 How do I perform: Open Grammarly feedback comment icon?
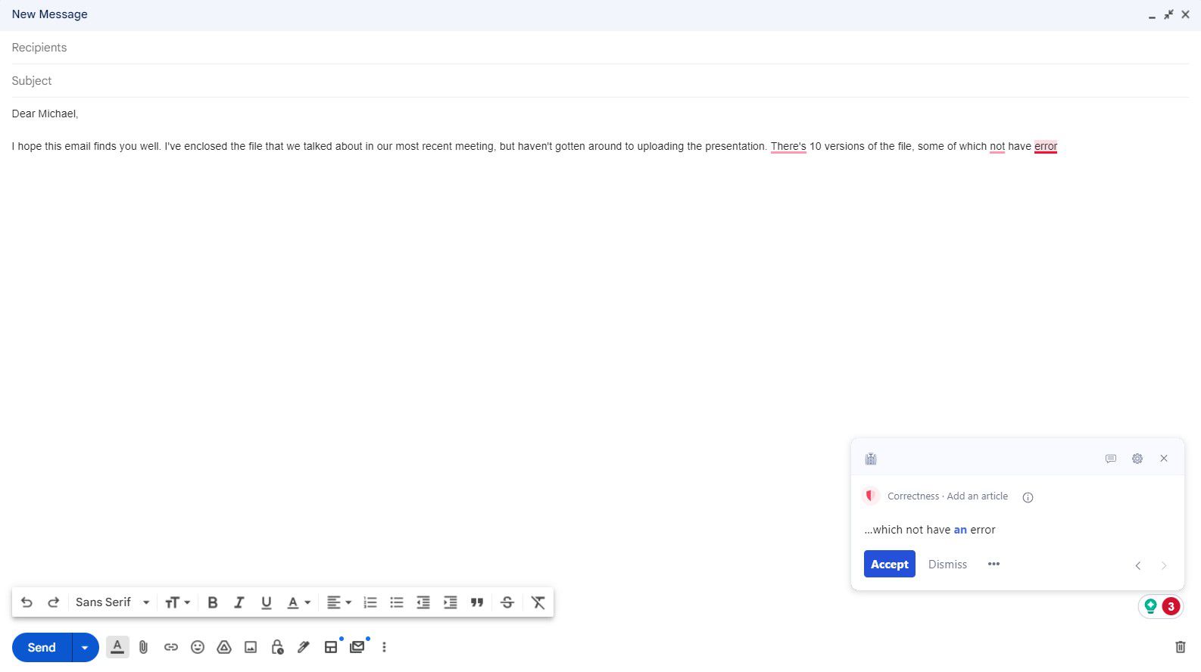(x=1111, y=459)
